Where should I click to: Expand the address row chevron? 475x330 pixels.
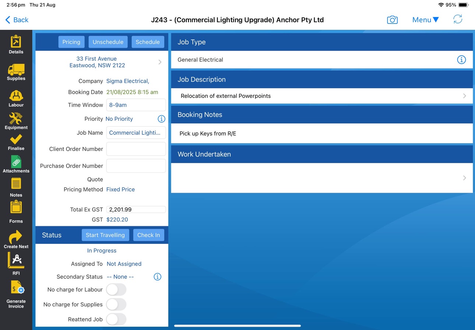tap(160, 62)
